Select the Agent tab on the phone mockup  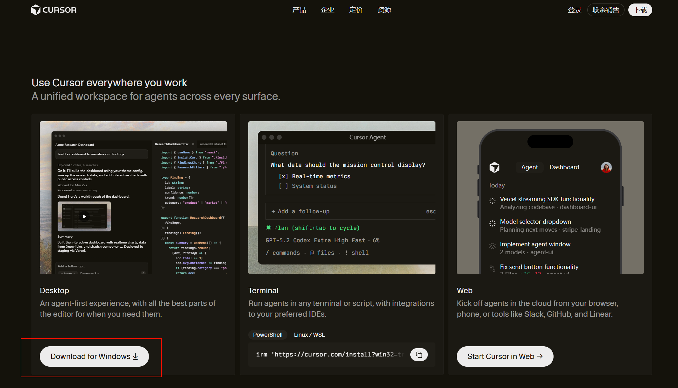[529, 167]
